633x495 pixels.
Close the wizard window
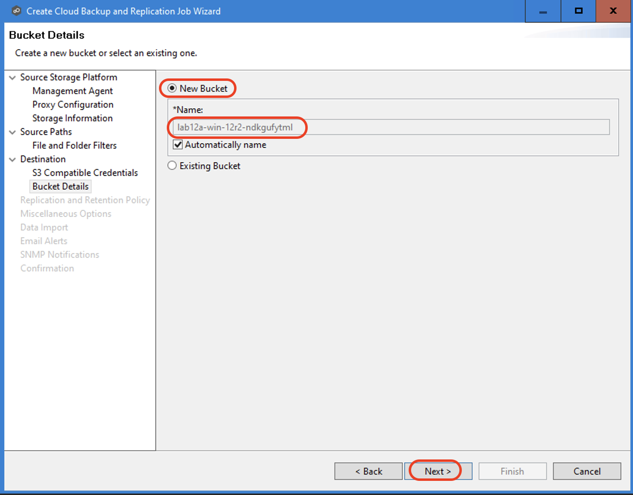click(x=613, y=11)
